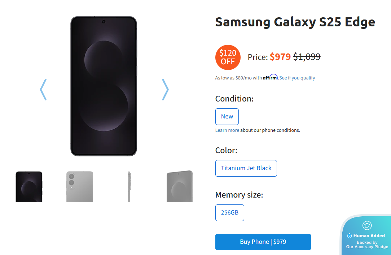Click the house icon in Human Added badge
Screen dimensions: 391x255
367,225
